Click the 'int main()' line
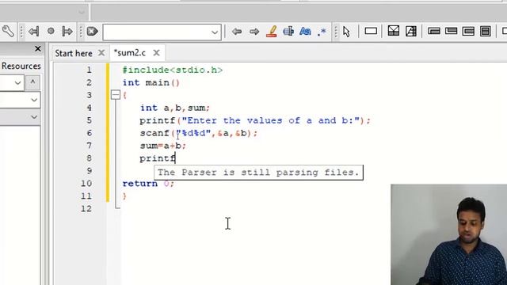The height and width of the screenshot is (285, 507). pos(151,82)
